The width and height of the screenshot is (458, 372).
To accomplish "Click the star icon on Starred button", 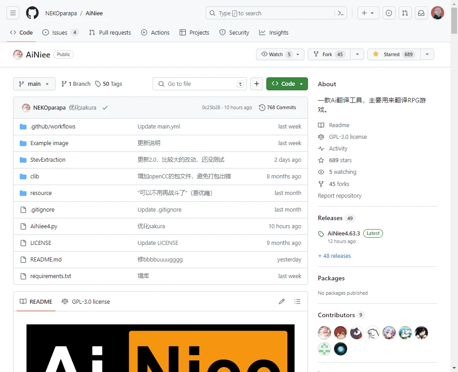I will coord(376,54).
